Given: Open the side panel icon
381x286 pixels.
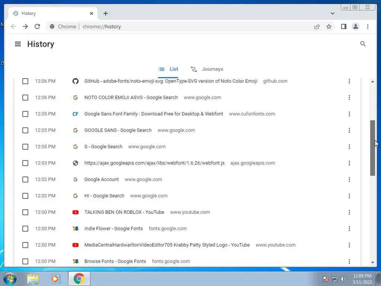Looking at the screenshot, I should [x=343, y=26].
